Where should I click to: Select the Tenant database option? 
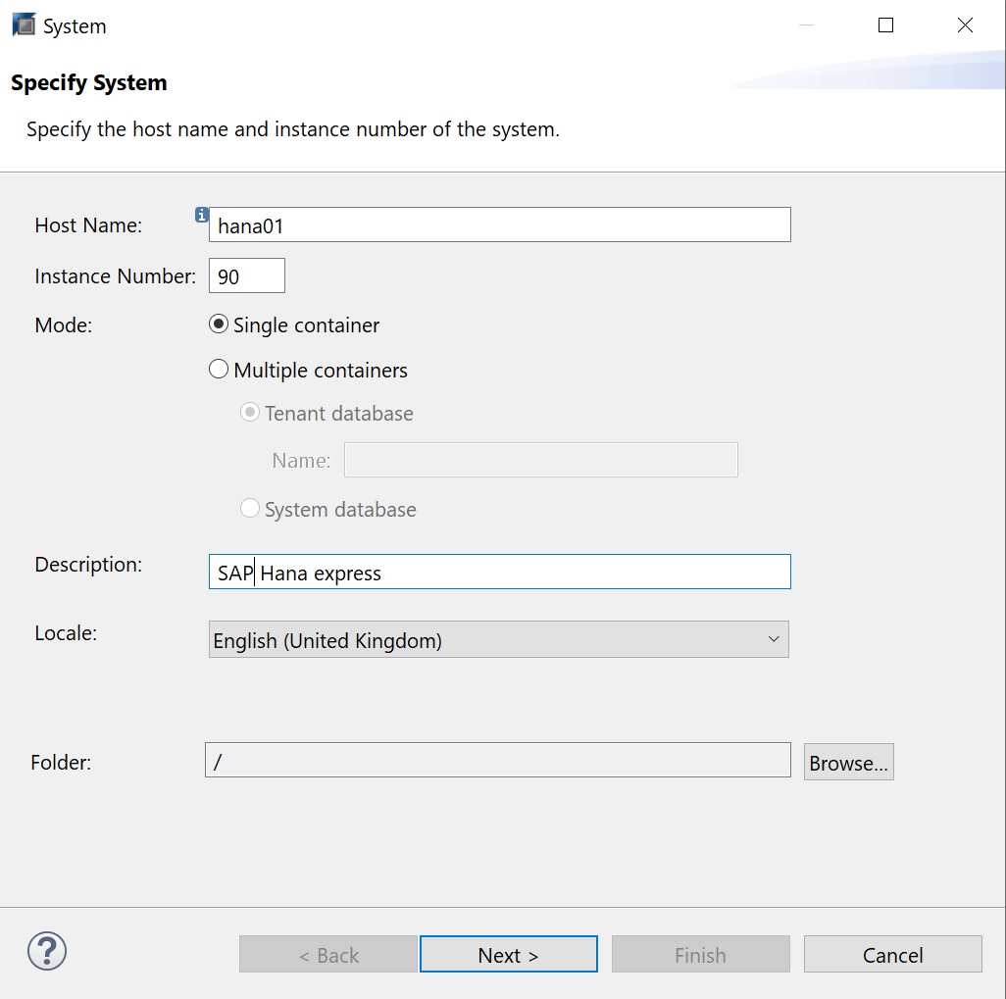pos(250,413)
